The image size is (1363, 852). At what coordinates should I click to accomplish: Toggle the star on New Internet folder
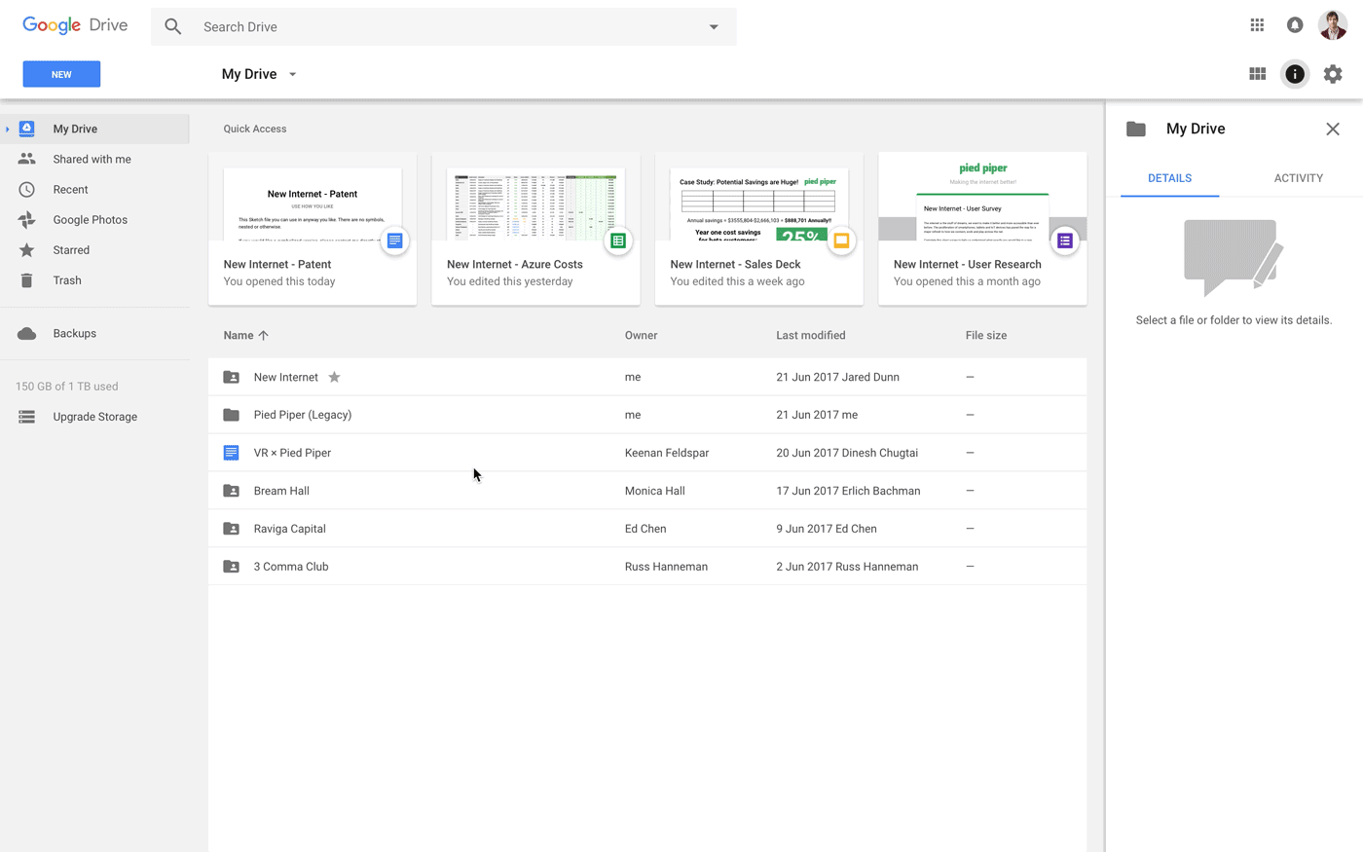334,377
